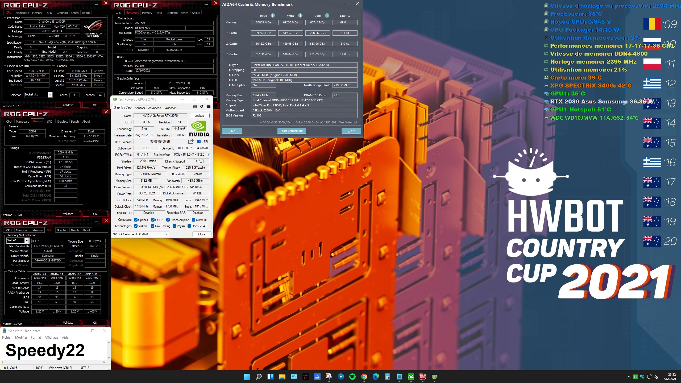Open the GPU-Z hamburger menu
This screenshot has height=383, width=681.
209,106
